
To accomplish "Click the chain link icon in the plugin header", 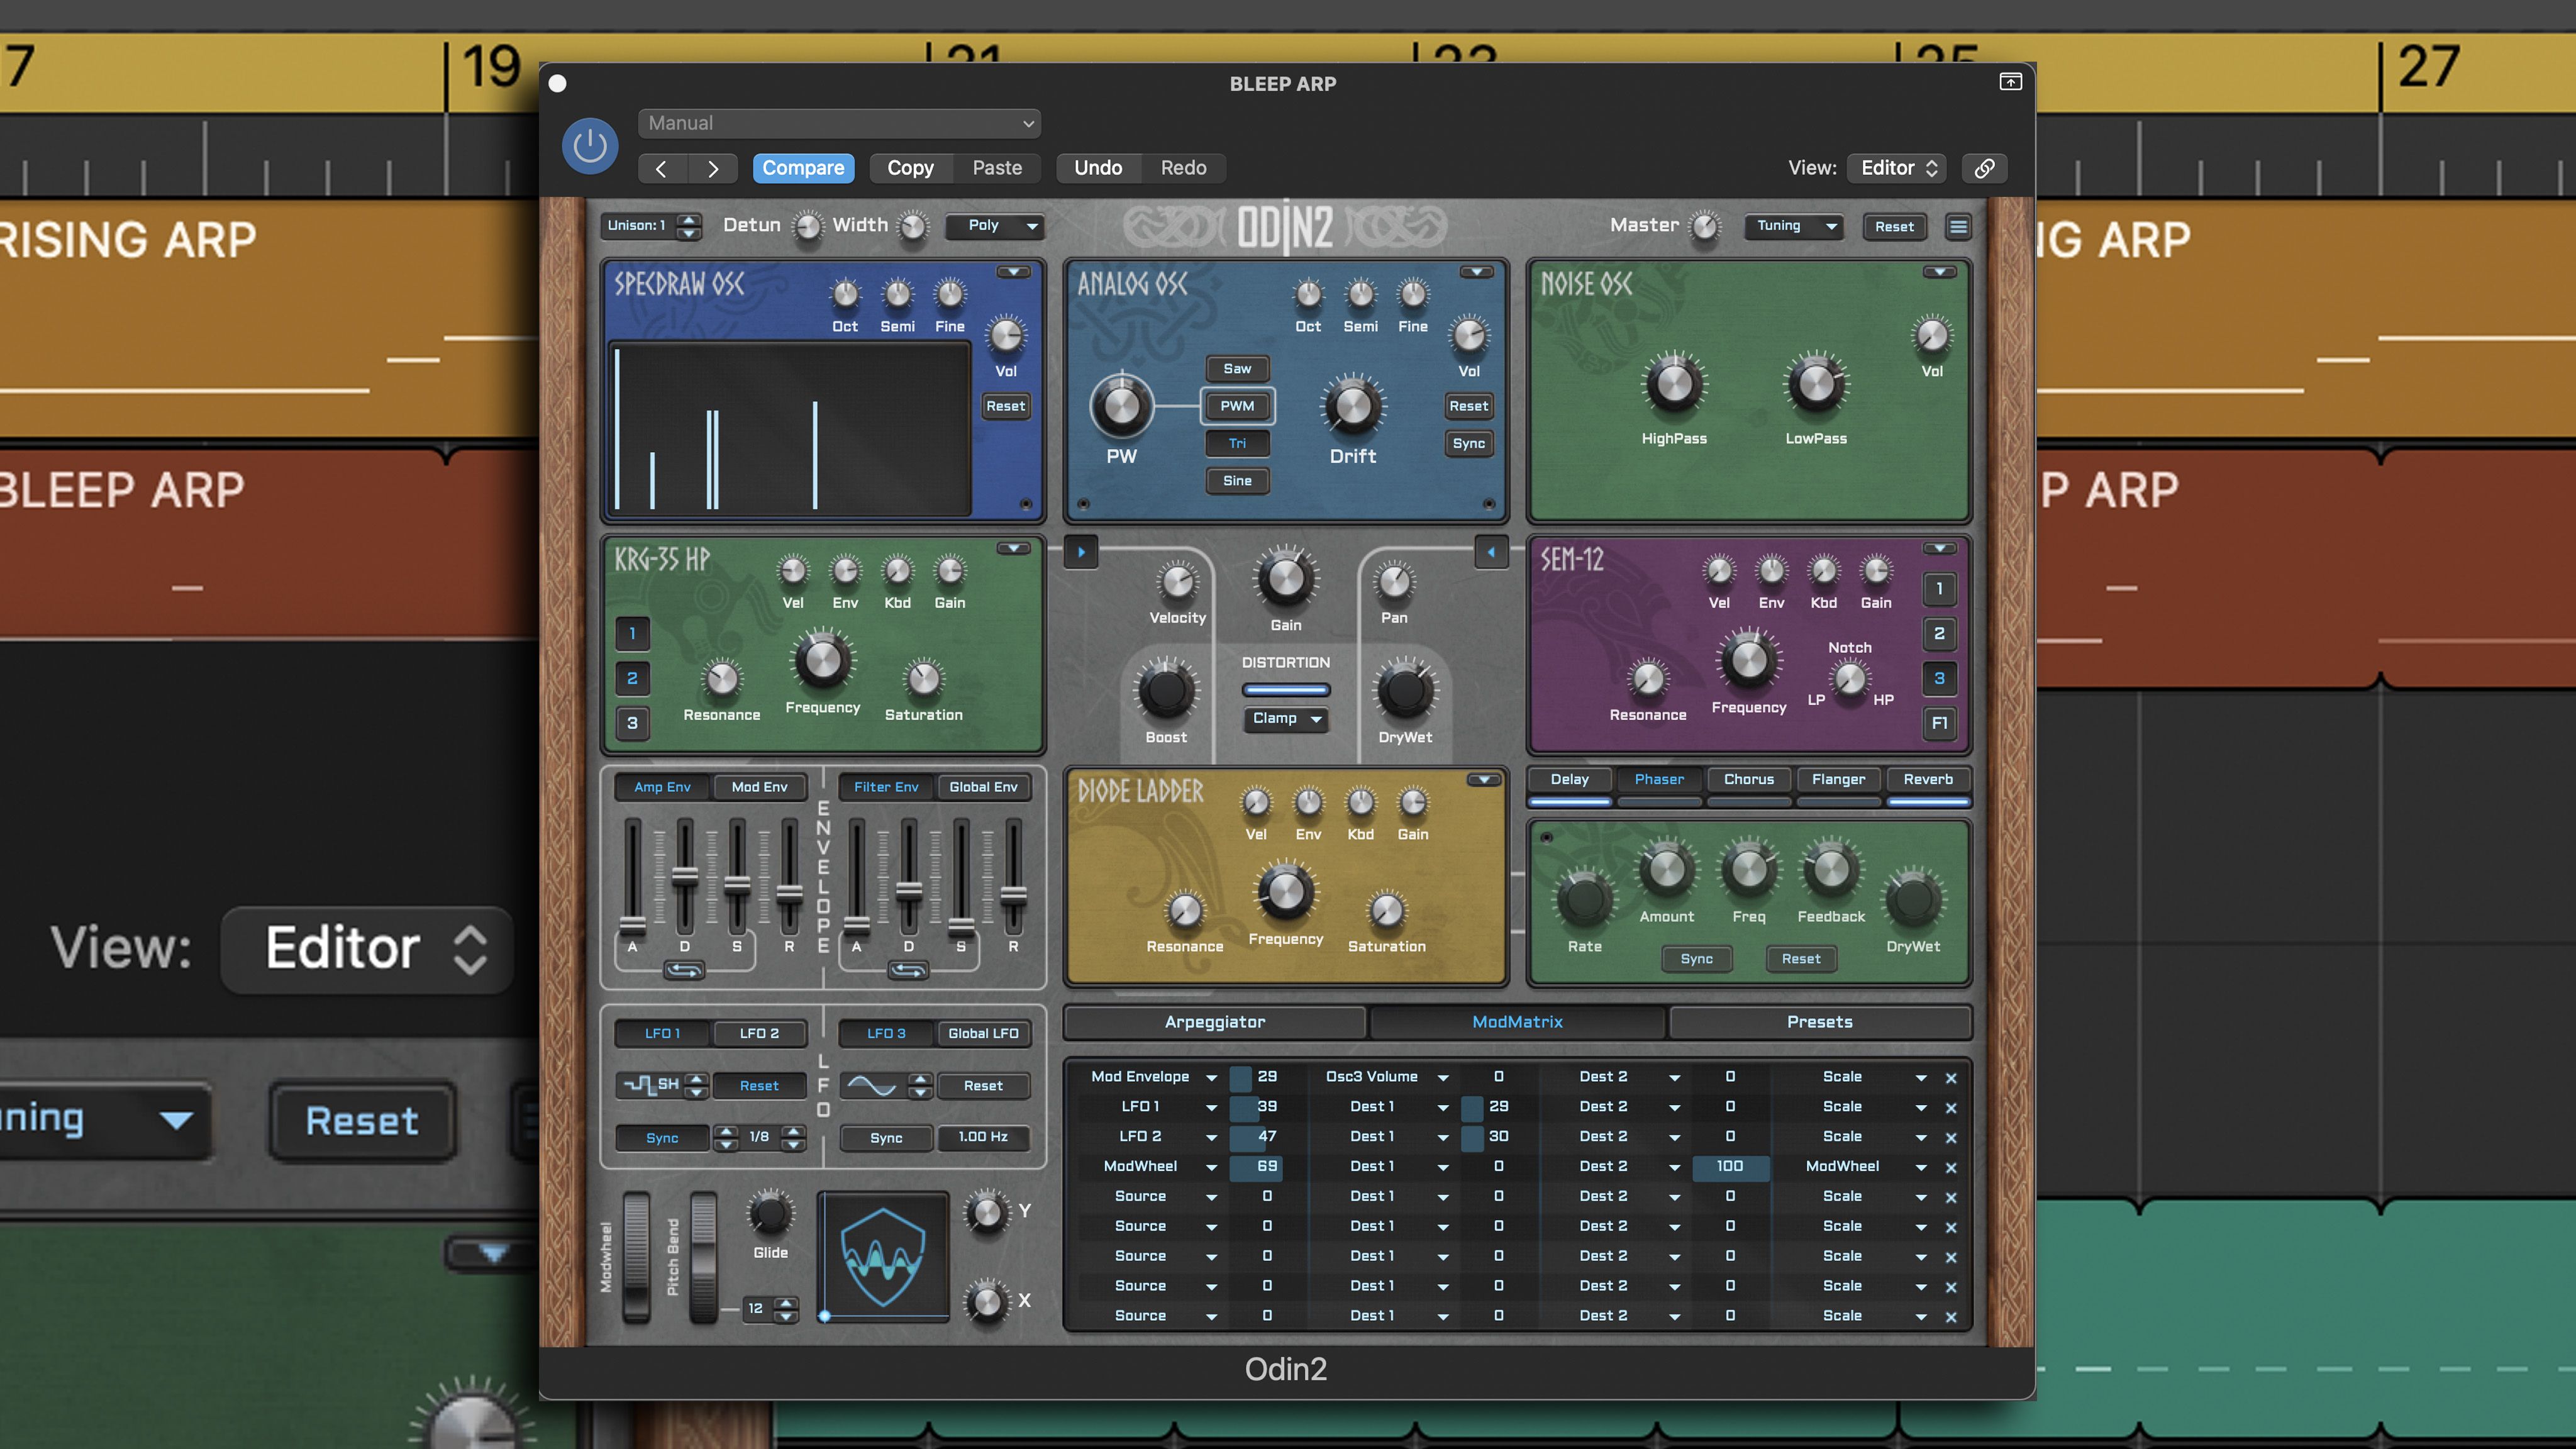I will pyautogui.click(x=1985, y=168).
